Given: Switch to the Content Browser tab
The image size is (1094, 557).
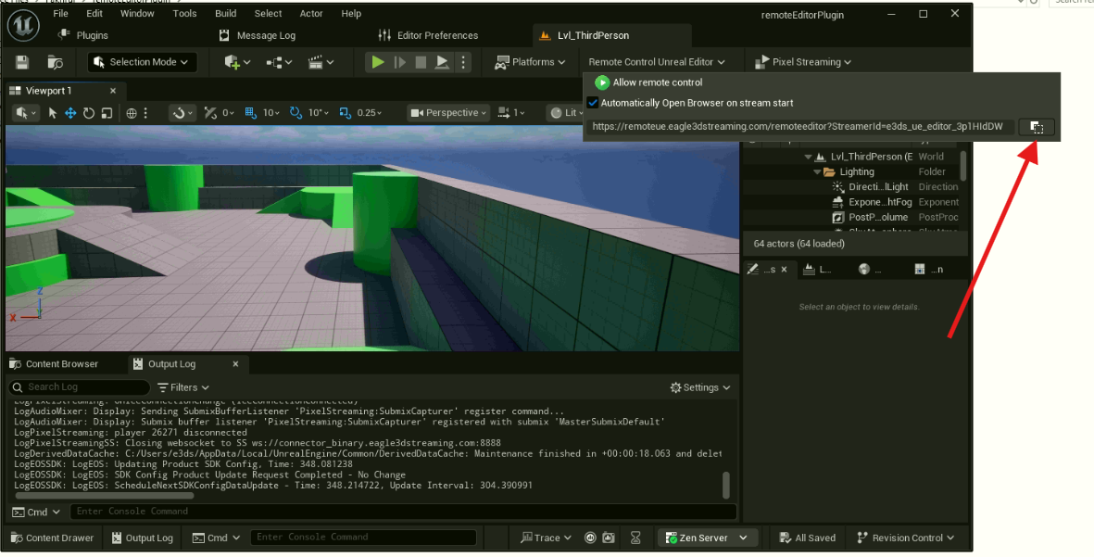Looking at the screenshot, I should coord(54,364).
